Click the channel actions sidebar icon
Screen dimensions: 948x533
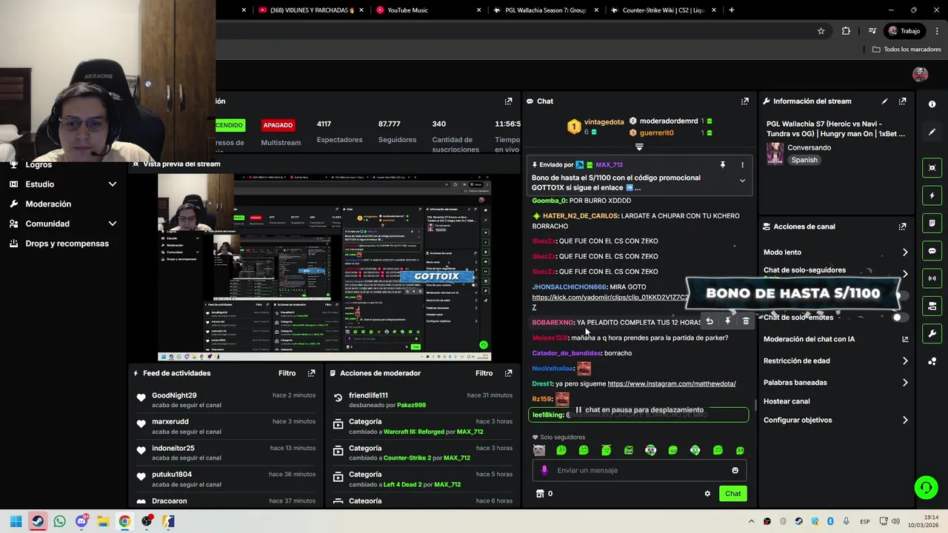(932, 306)
